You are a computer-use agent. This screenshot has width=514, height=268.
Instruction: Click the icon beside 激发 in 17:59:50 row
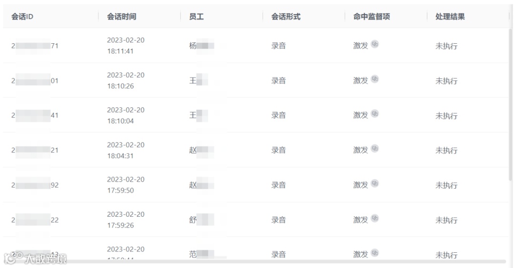(375, 183)
